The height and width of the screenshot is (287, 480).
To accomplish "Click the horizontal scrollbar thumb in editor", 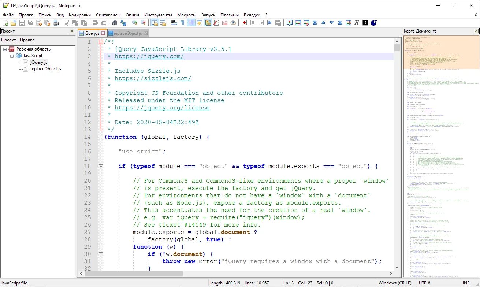I will click(134, 273).
